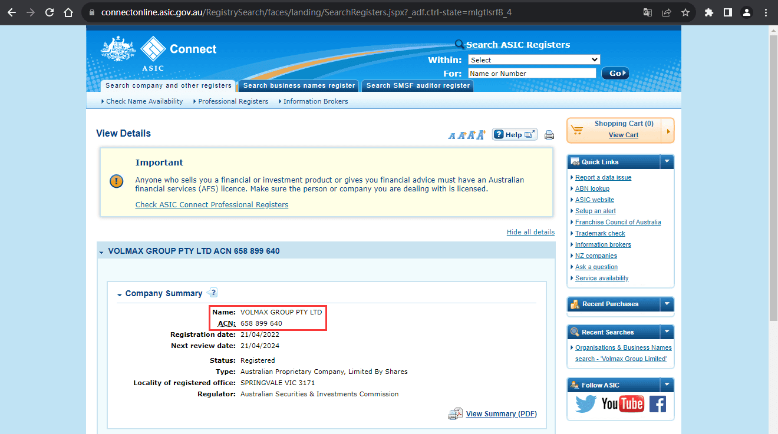The width and height of the screenshot is (778, 434).
Task: Click Hide all details link
Action: pyautogui.click(x=530, y=232)
